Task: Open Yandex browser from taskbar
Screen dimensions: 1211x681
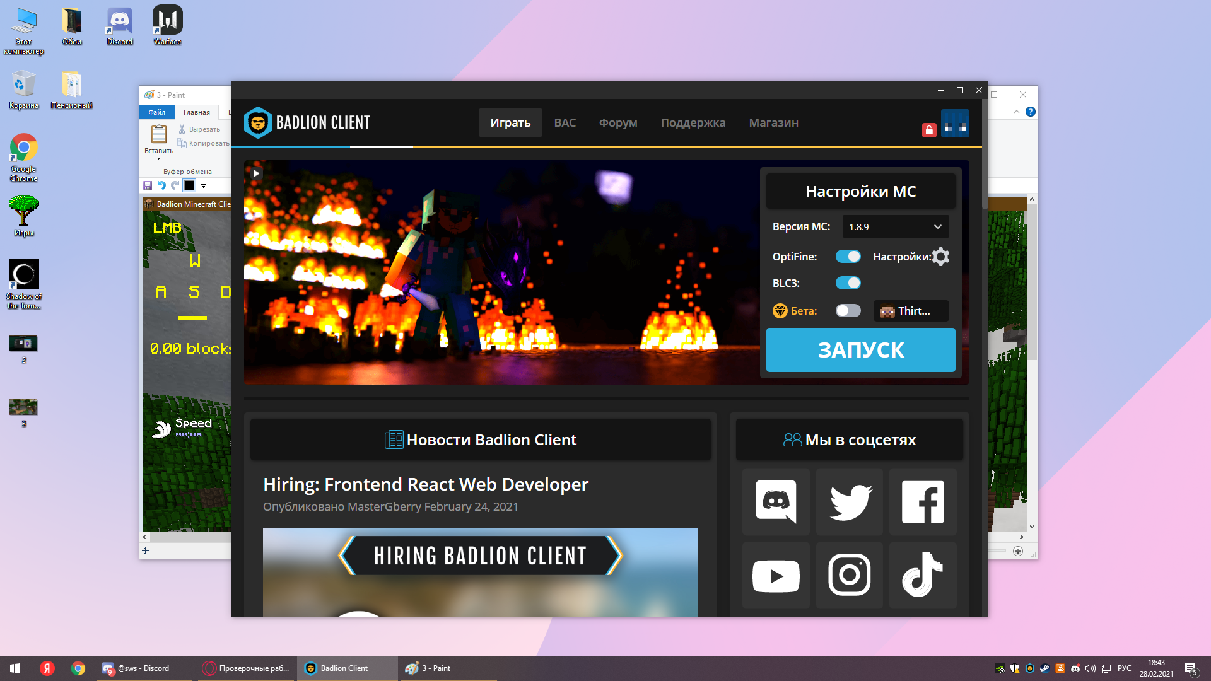Action: (47, 668)
